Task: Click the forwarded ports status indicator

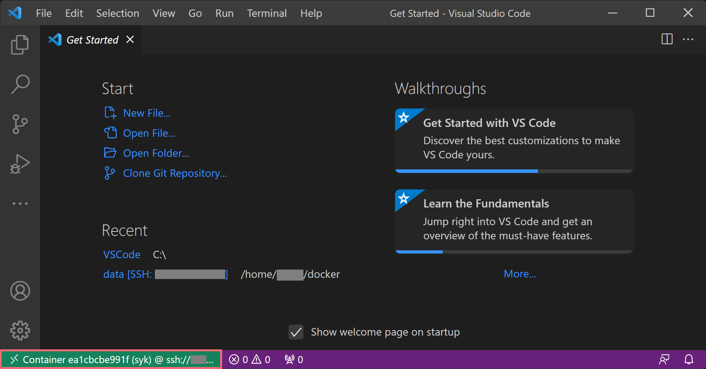Action: point(294,360)
